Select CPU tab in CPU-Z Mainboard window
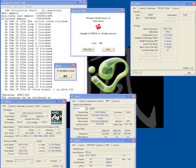This screenshot has height=168, width=196. pyautogui.click(x=74, y=145)
